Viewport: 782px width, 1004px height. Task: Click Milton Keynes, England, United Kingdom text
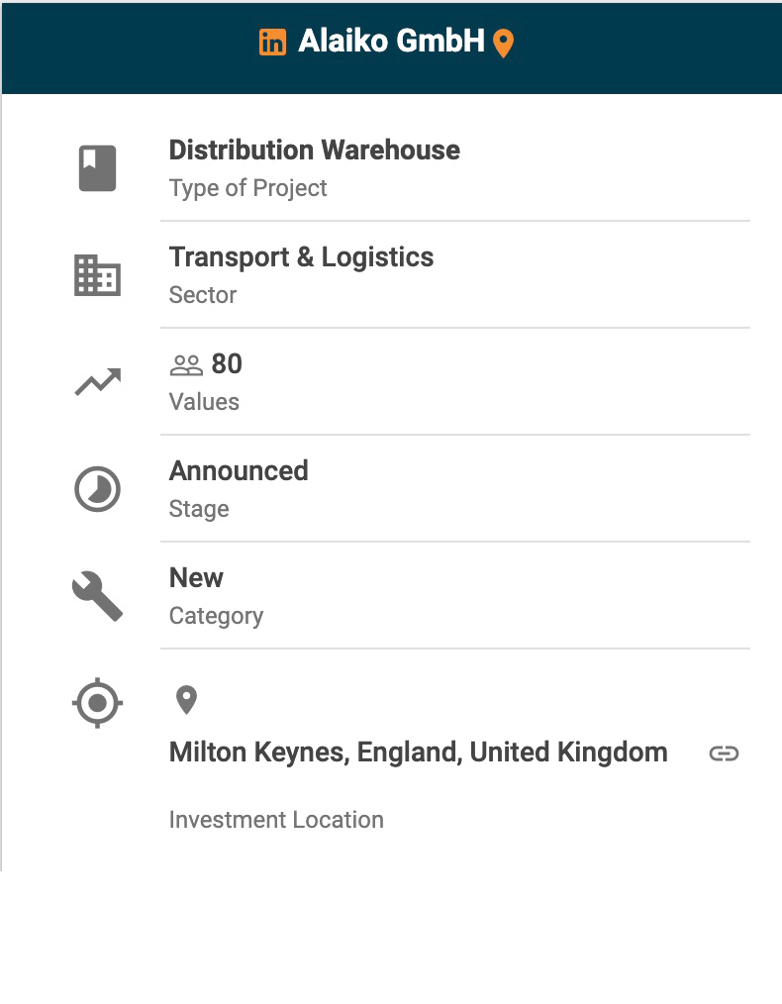[x=418, y=753]
